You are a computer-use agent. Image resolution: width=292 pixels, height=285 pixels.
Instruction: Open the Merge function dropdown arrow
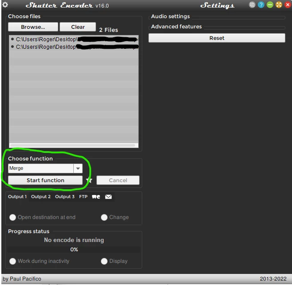pos(78,168)
